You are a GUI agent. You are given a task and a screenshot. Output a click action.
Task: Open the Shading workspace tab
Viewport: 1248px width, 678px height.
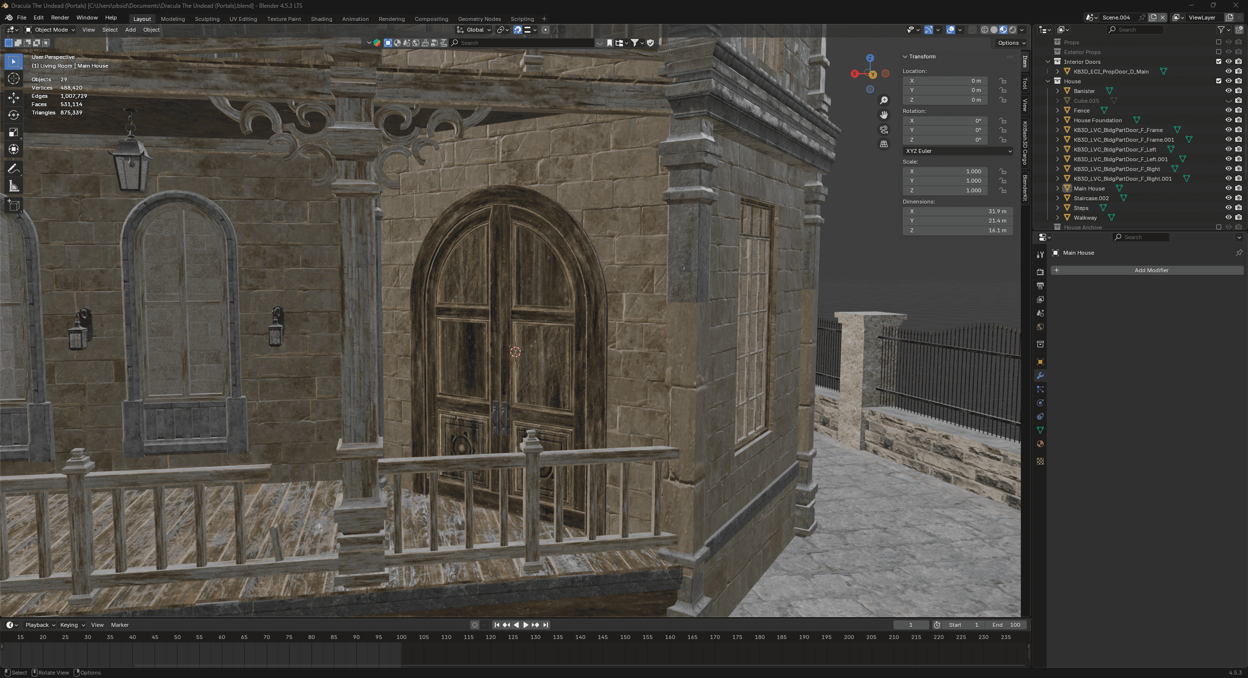pos(321,19)
